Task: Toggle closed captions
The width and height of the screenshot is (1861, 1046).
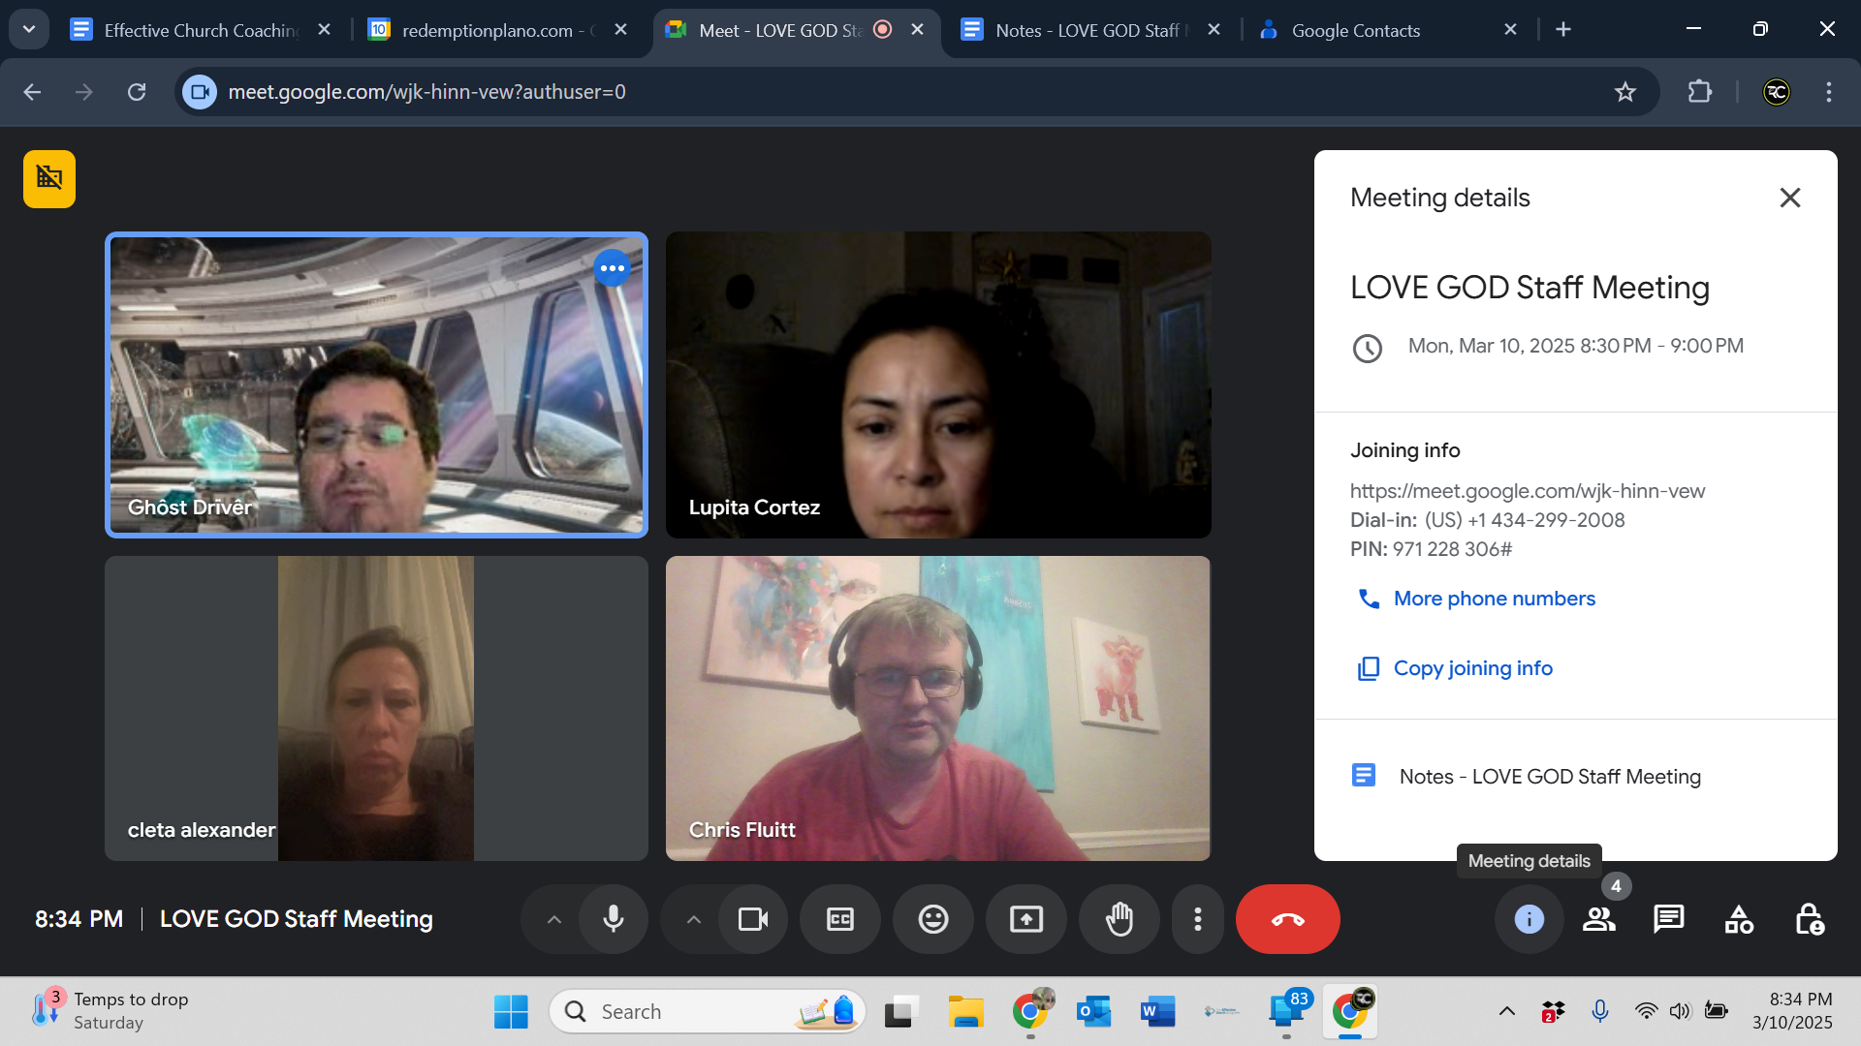Action: [x=839, y=919]
